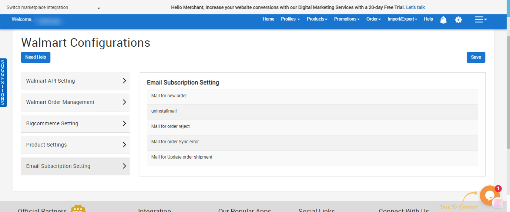Show the Product Settings tab

click(75, 145)
